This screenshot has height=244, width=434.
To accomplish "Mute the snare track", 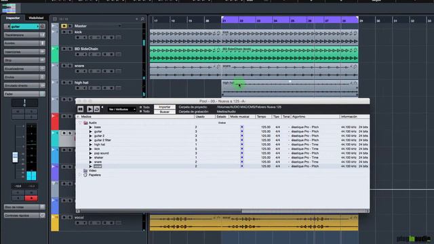I will pos(64,66).
